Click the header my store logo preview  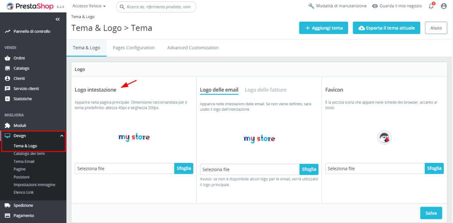(134, 137)
